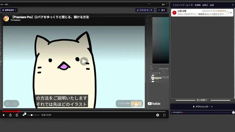Open the chevron dropdown left of 01

(149, 4)
